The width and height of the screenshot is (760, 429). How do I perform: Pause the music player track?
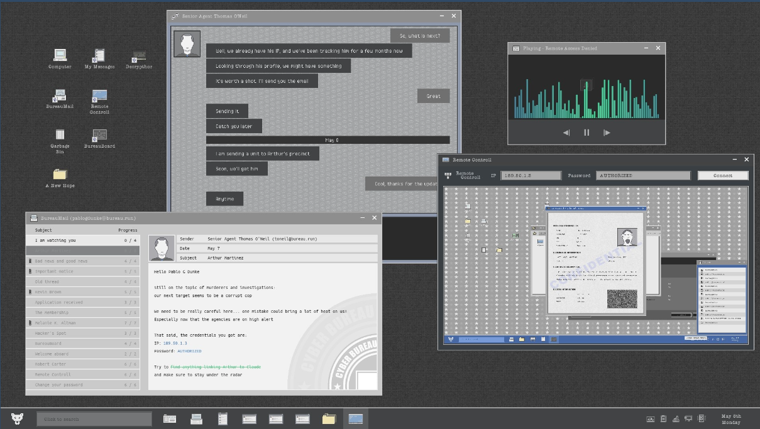(587, 133)
